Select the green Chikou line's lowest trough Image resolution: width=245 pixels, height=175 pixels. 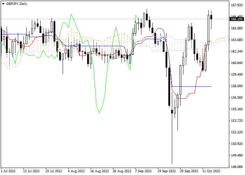99,113
